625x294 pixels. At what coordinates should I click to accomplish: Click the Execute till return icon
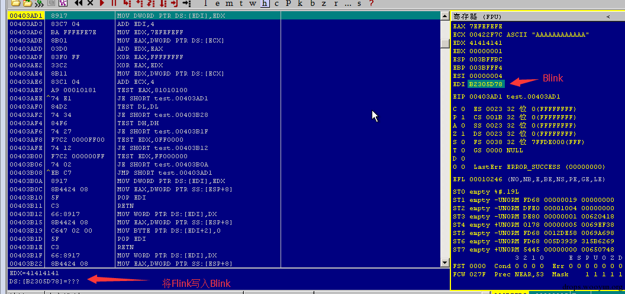(x=174, y=3)
